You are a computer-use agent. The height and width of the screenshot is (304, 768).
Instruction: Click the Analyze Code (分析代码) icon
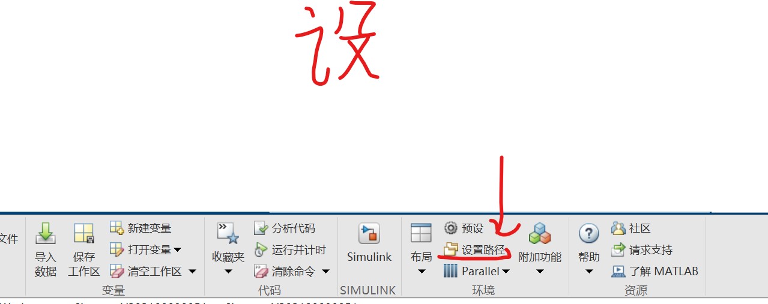[x=261, y=228]
